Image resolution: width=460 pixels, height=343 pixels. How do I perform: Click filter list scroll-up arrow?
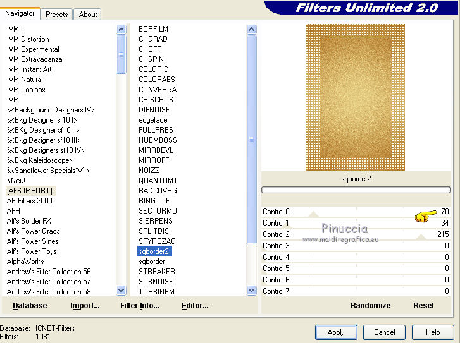pyautogui.click(x=251, y=29)
